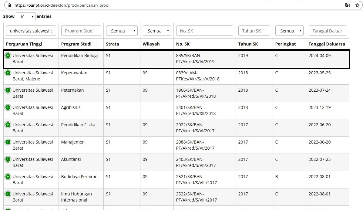The height and width of the screenshot is (210, 363).
Task: Expand the Agribisnis row details
Action: (x=8, y=107)
